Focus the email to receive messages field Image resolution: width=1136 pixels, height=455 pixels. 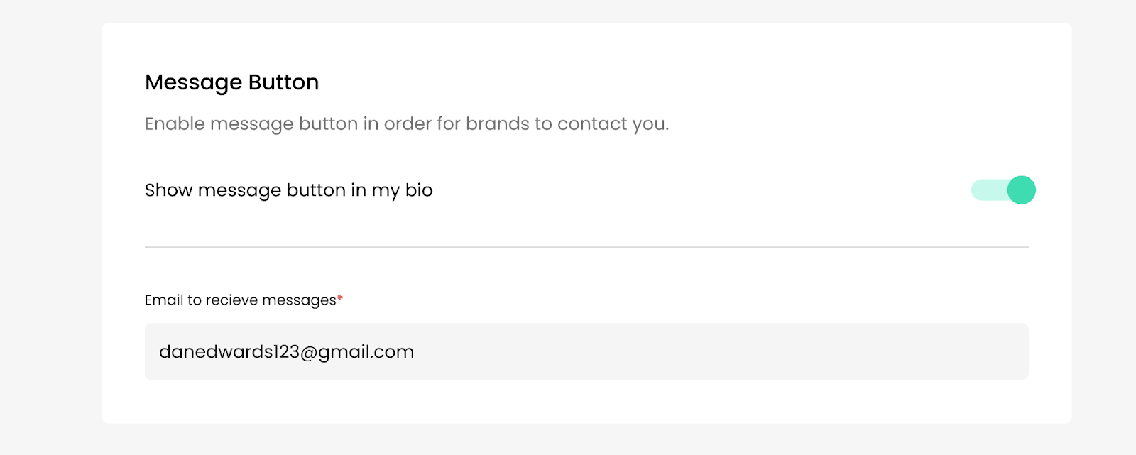tap(586, 351)
